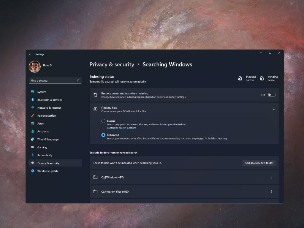Click the Bluetooth icon in sidebar
The image size is (304, 228).
(x=33, y=100)
